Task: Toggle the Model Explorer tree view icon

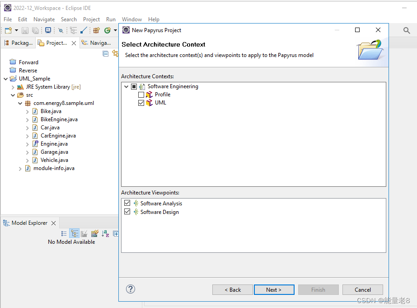Action: pos(75,234)
